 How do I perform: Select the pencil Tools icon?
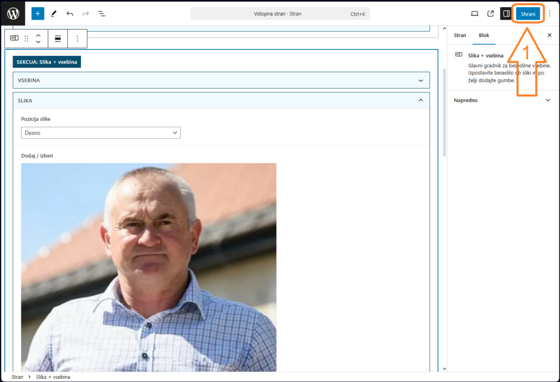pyautogui.click(x=54, y=14)
